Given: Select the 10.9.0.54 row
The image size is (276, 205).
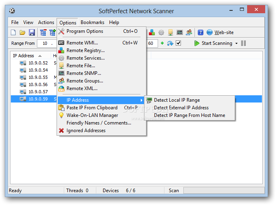Looking at the screenshot, I should click(33, 70).
